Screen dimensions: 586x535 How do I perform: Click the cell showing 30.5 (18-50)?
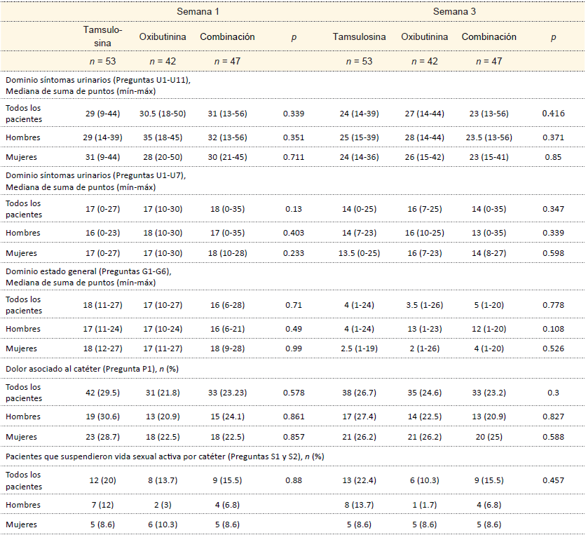click(x=163, y=112)
